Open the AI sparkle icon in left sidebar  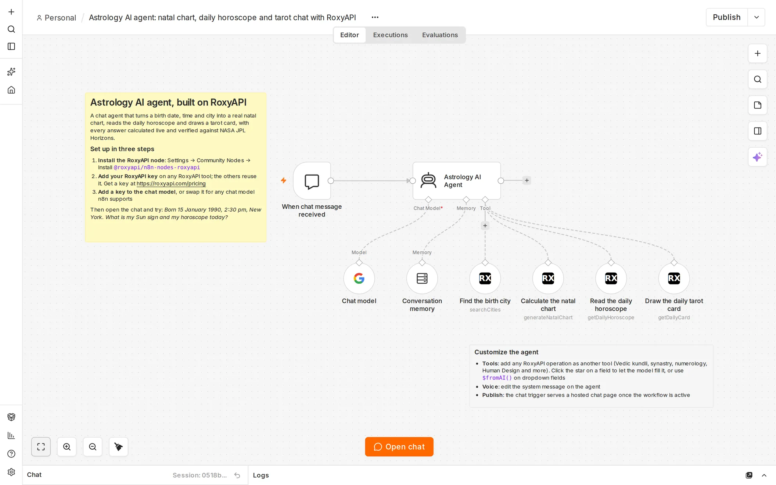click(x=11, y=72)
